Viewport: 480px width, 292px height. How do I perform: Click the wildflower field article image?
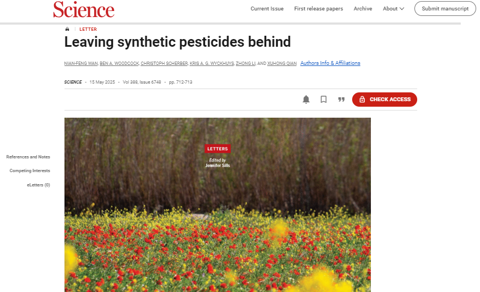217,220
